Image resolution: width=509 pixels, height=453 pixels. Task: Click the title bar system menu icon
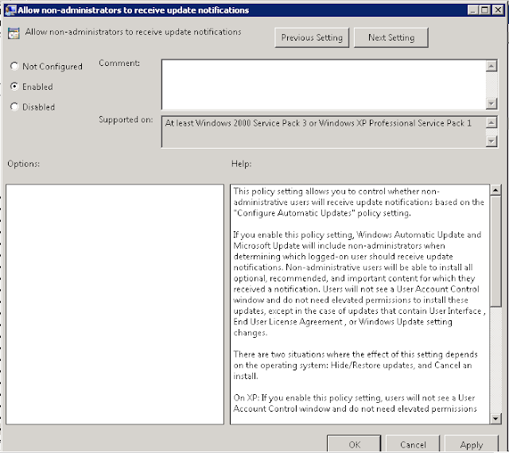10,10
